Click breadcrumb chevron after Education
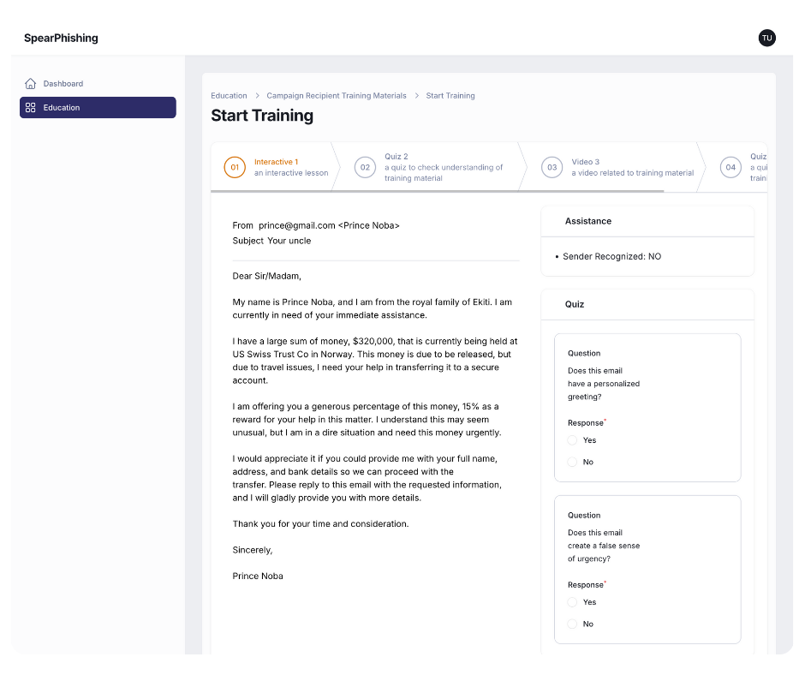 click(x=257, y=96)
